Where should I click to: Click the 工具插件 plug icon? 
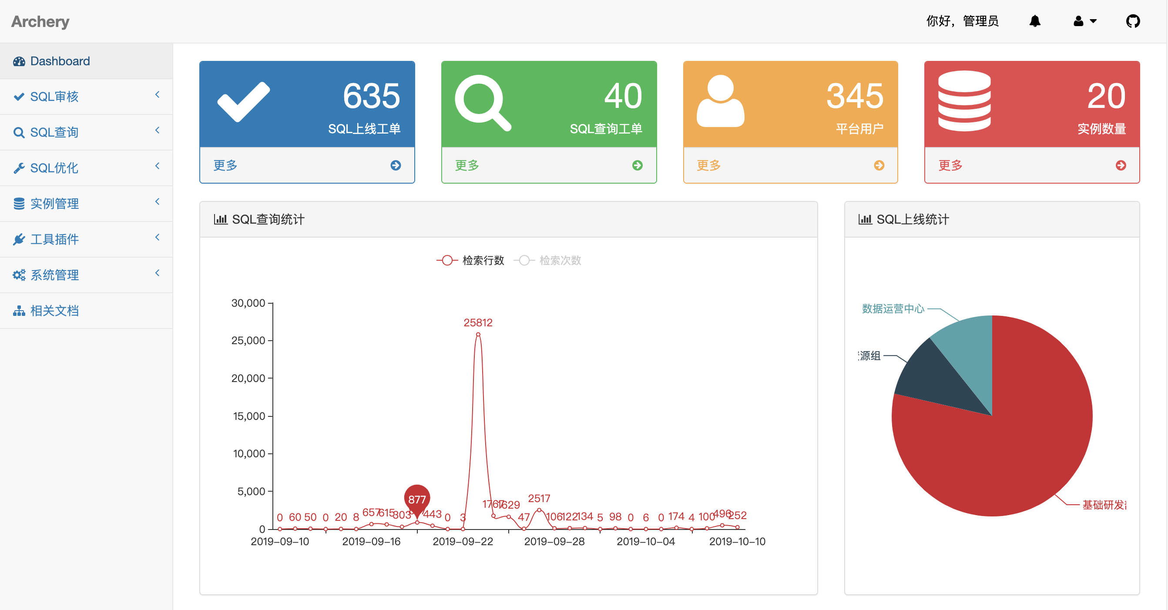19,239
